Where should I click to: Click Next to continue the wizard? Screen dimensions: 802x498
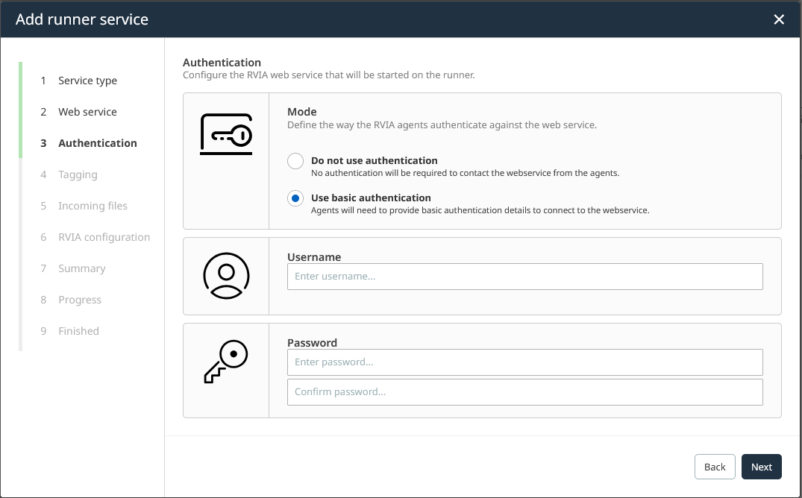coord(761,467)
